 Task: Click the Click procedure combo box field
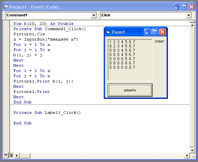tap(146, 15)
